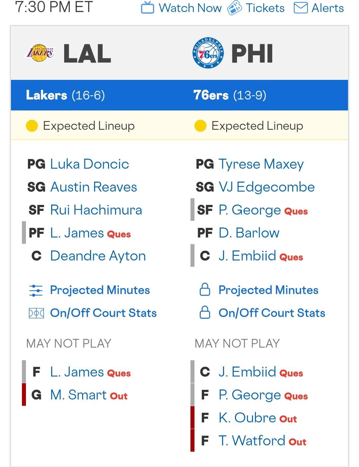
Task: Open 76ers On/Off Court Stats link
Action: (x=272, y=313)
